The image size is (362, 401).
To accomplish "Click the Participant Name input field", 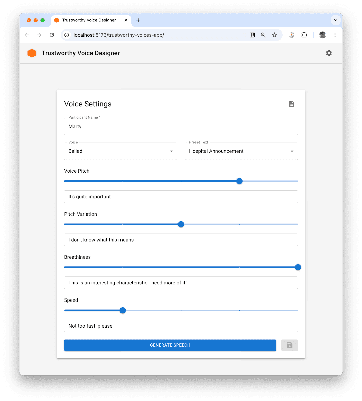I will pyautogui.click(x=181, y=127).
